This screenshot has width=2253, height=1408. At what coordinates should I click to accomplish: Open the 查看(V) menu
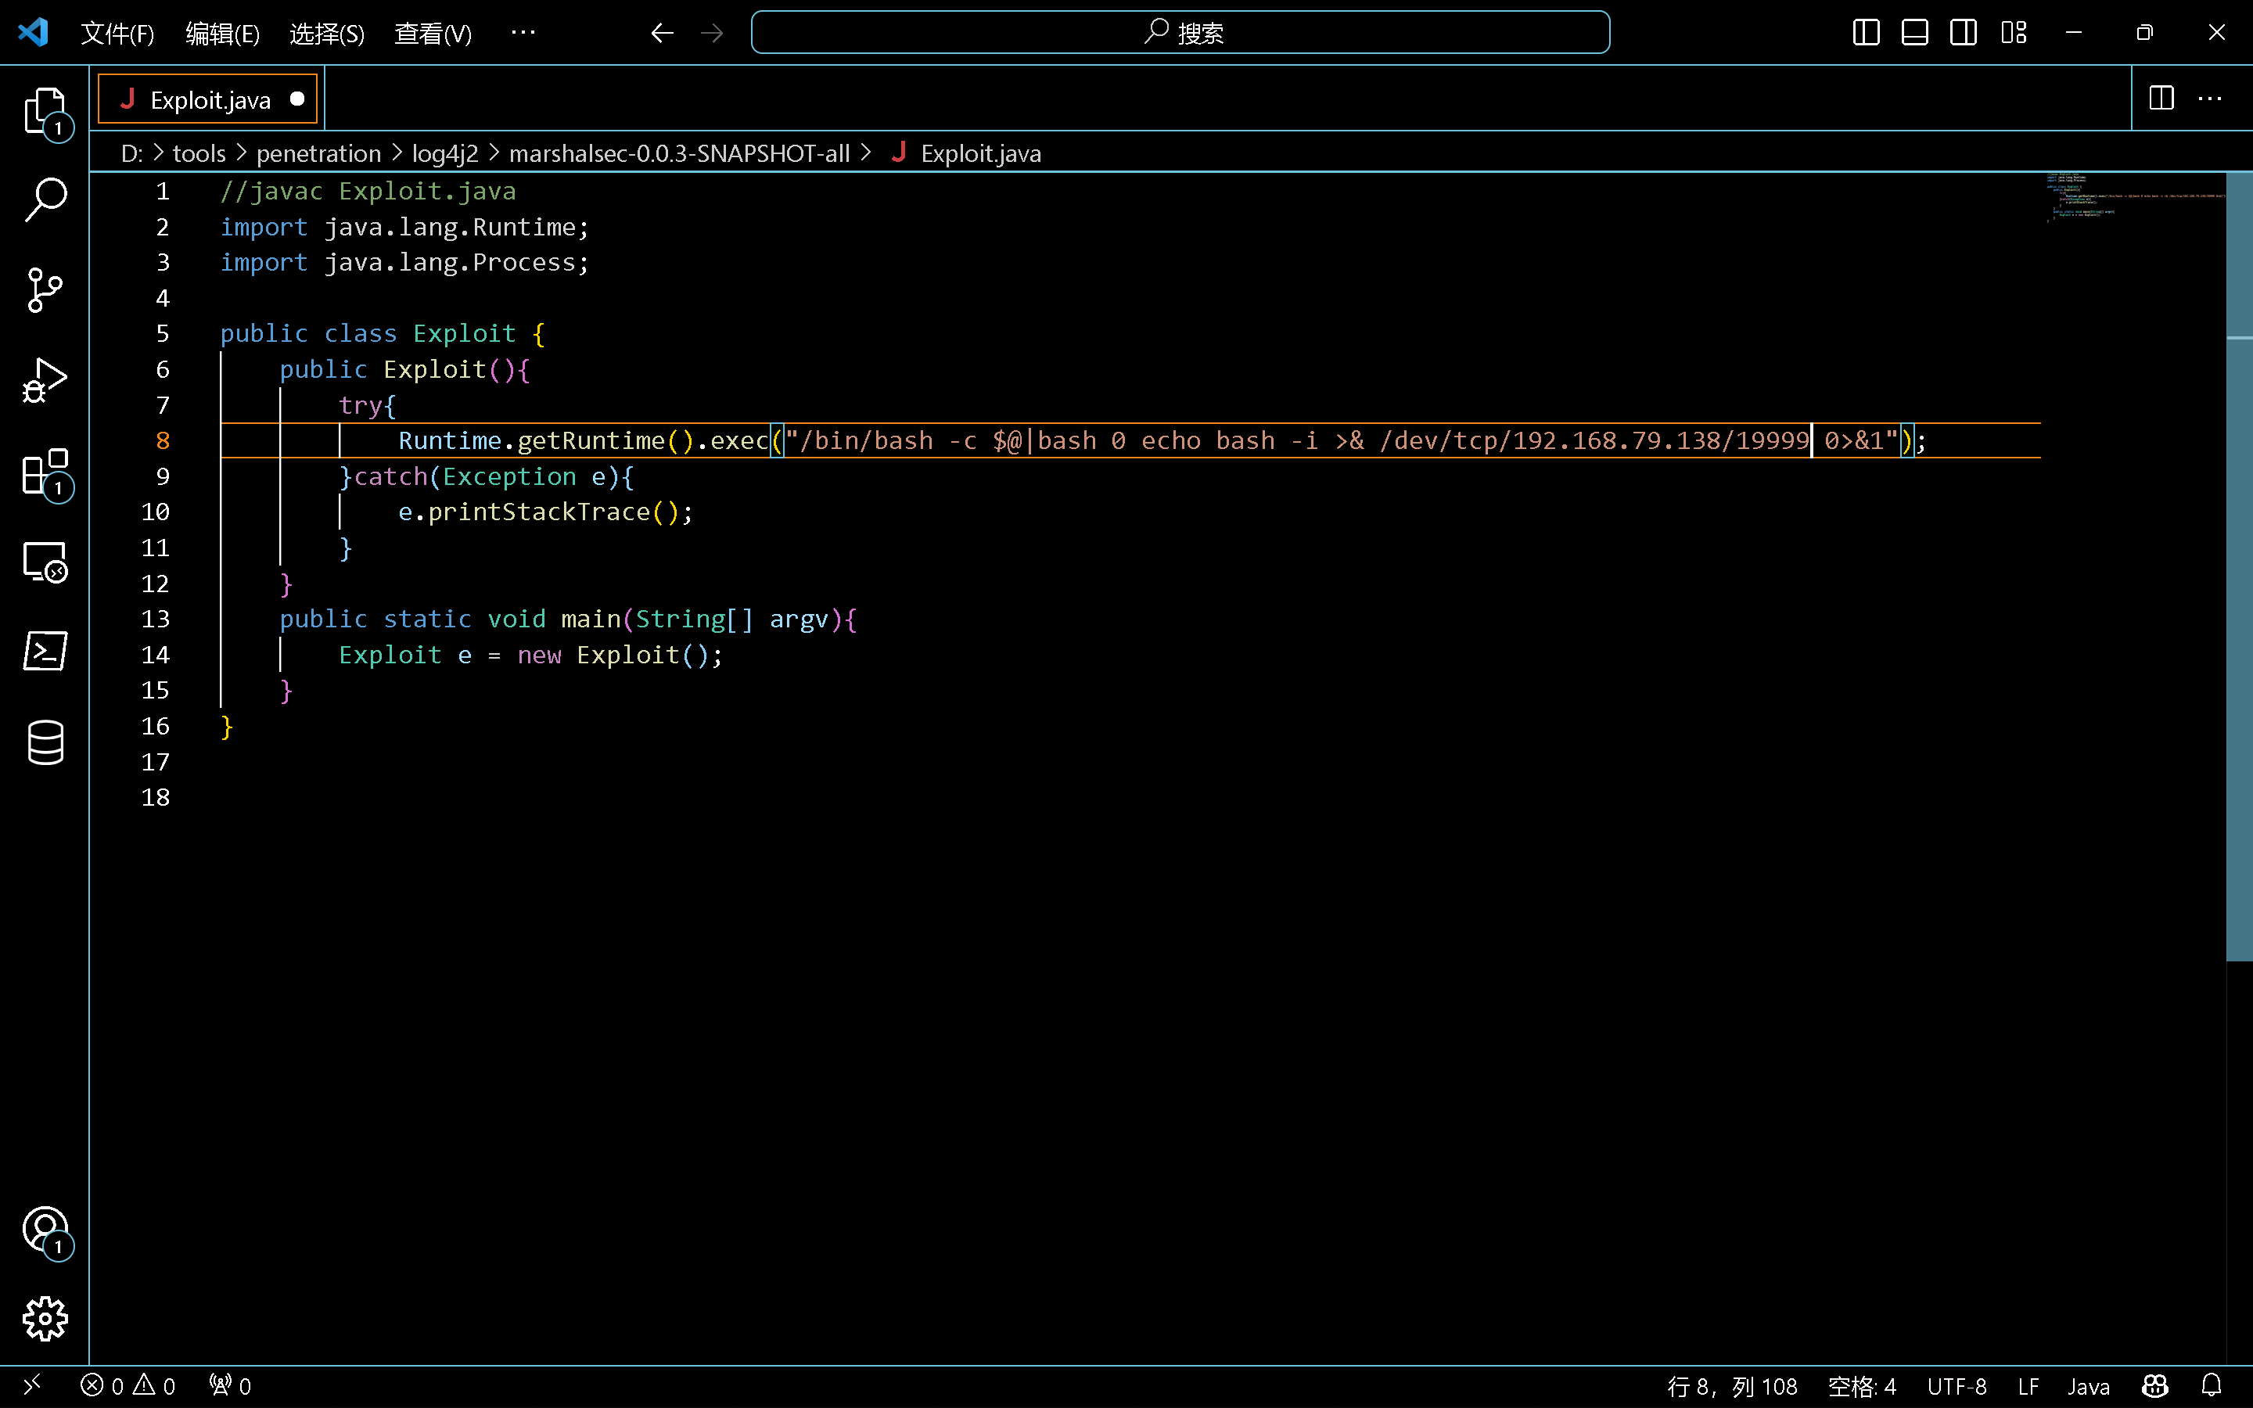433,34
